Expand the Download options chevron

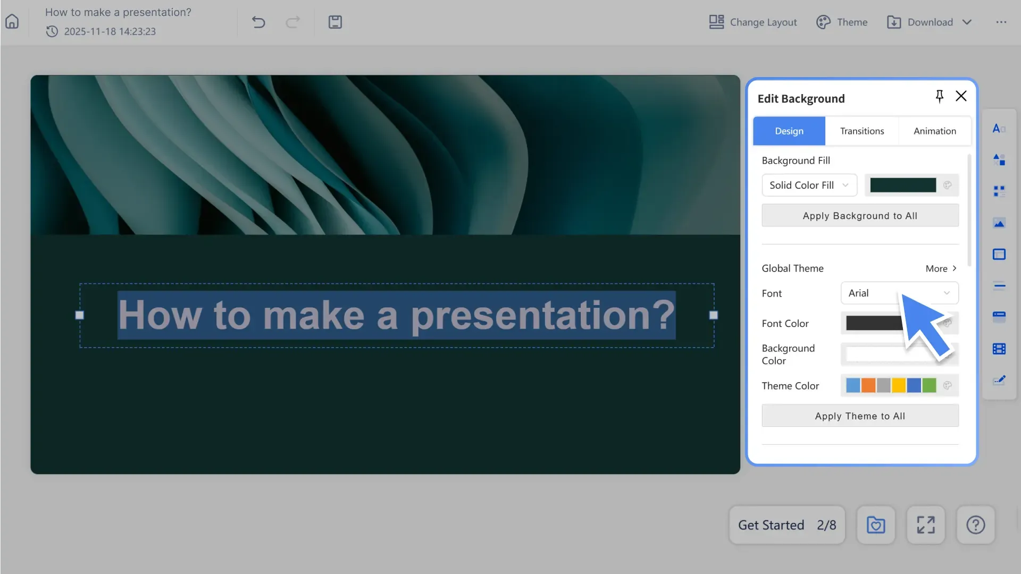(967, 22)
